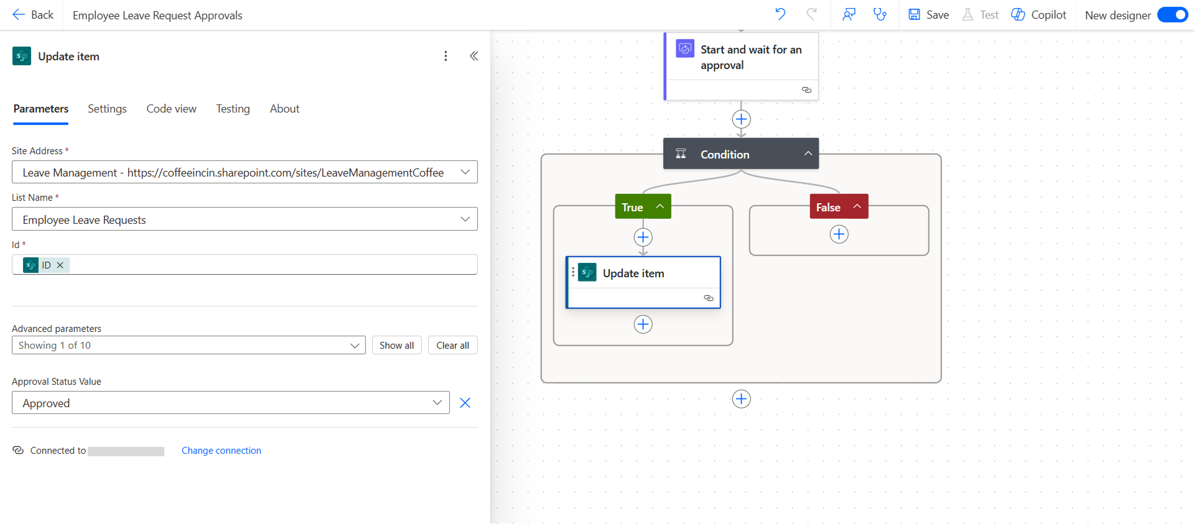Open the flow checker stethoscope icon
1194x524 pixels.
pos(880,14)
